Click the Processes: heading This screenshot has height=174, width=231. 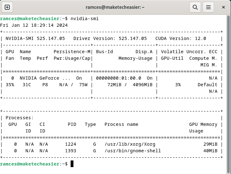point(20,118)
